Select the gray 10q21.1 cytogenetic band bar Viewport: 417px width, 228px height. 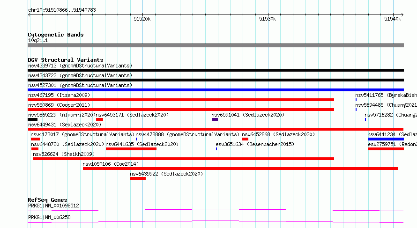216,45
